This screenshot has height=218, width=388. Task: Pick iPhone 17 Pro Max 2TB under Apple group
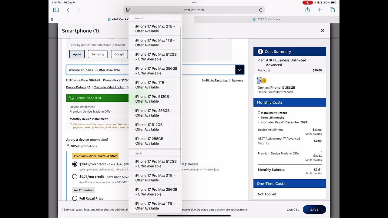point(155,178)
